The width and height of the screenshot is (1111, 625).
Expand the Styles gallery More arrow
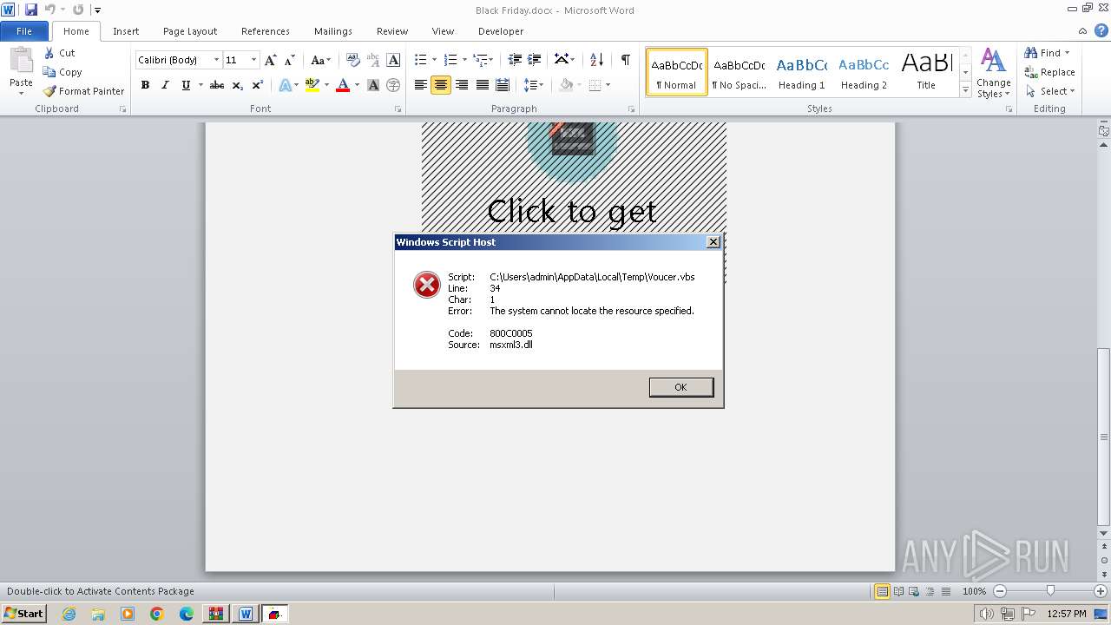pos(965,89)
